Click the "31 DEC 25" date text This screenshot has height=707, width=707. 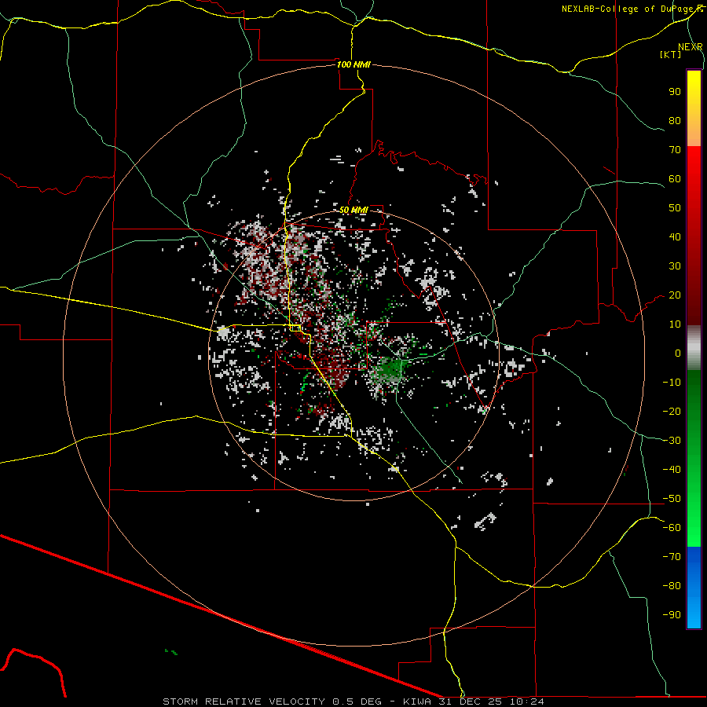[471, 702]
